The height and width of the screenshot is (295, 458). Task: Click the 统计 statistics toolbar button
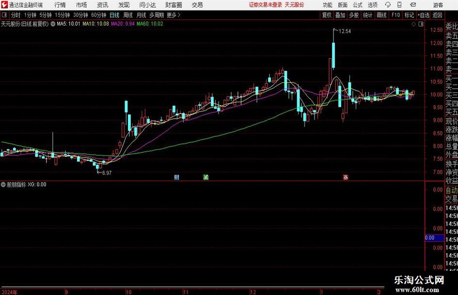coord(367,15)
